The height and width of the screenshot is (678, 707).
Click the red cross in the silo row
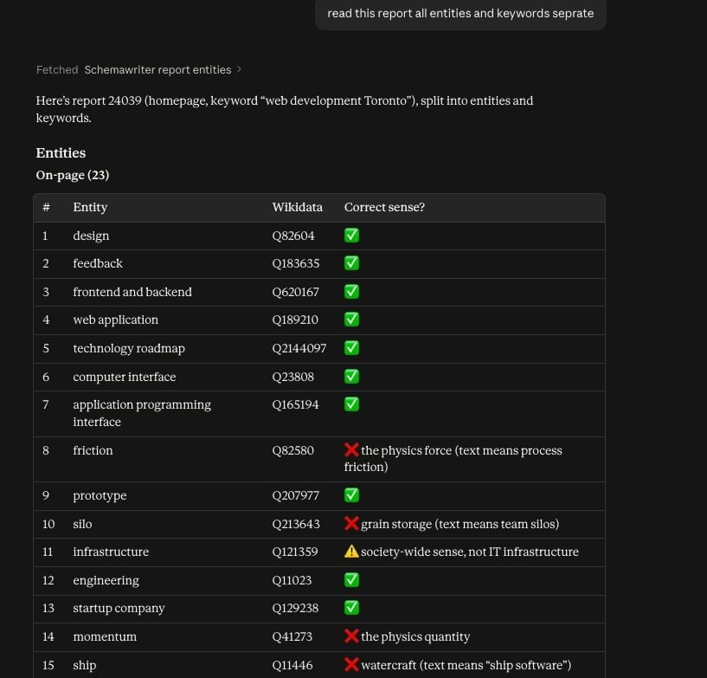[x=351, y=523]
